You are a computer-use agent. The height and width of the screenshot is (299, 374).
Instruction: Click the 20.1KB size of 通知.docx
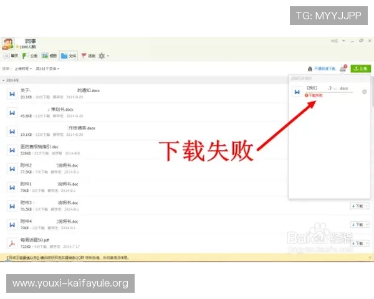26,97
